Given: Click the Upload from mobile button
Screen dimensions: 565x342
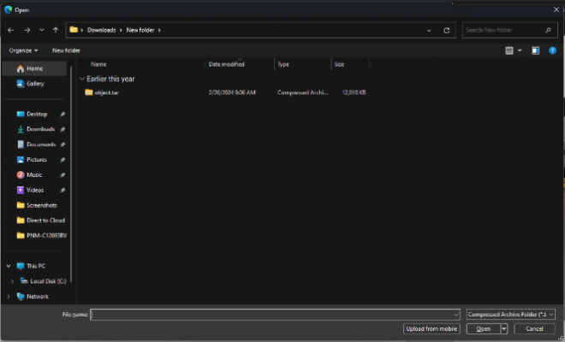Looking at the screenshot, I should 432,328.
